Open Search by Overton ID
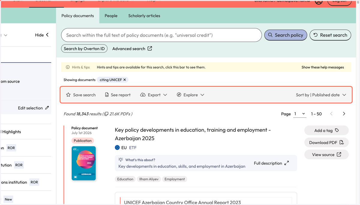The width and height of the screenshot is (360, 205). 84,49
